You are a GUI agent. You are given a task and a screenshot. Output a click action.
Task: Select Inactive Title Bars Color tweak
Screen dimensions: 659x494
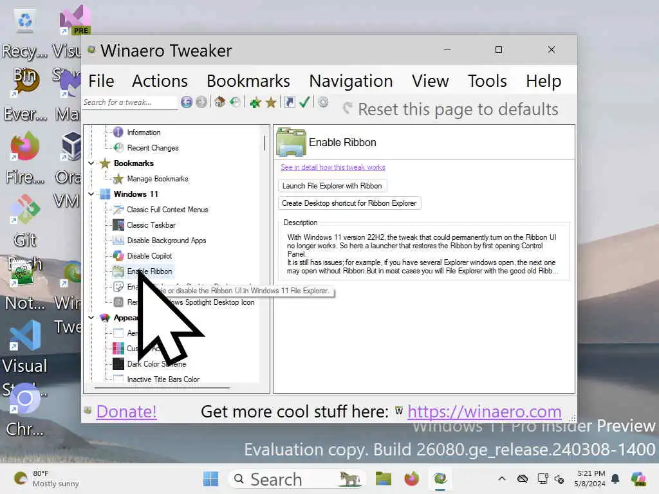163,380
